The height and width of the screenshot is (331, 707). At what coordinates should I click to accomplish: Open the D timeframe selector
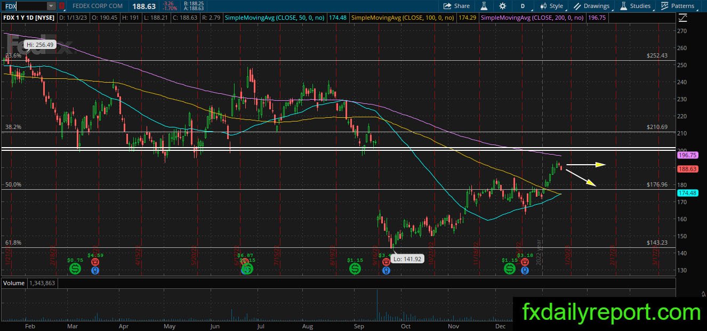point(523,6)
